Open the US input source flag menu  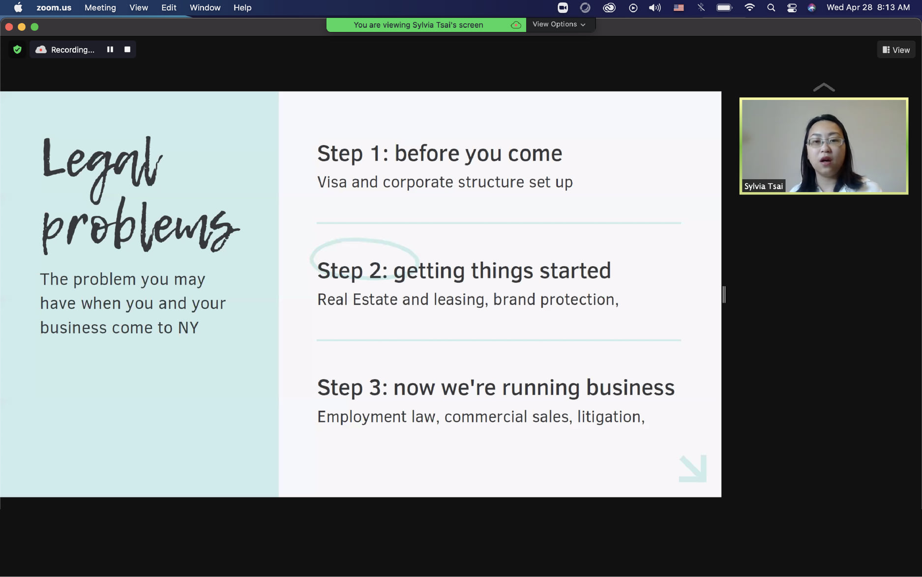679,7
